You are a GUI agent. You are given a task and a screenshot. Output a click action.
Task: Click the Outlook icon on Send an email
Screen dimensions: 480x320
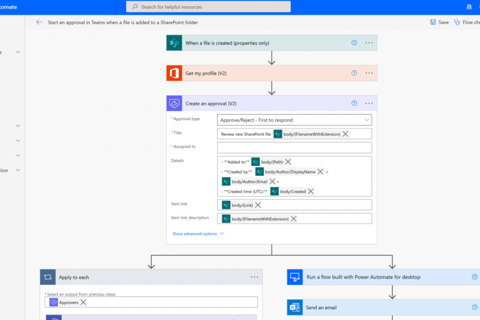tap(294, 307)
